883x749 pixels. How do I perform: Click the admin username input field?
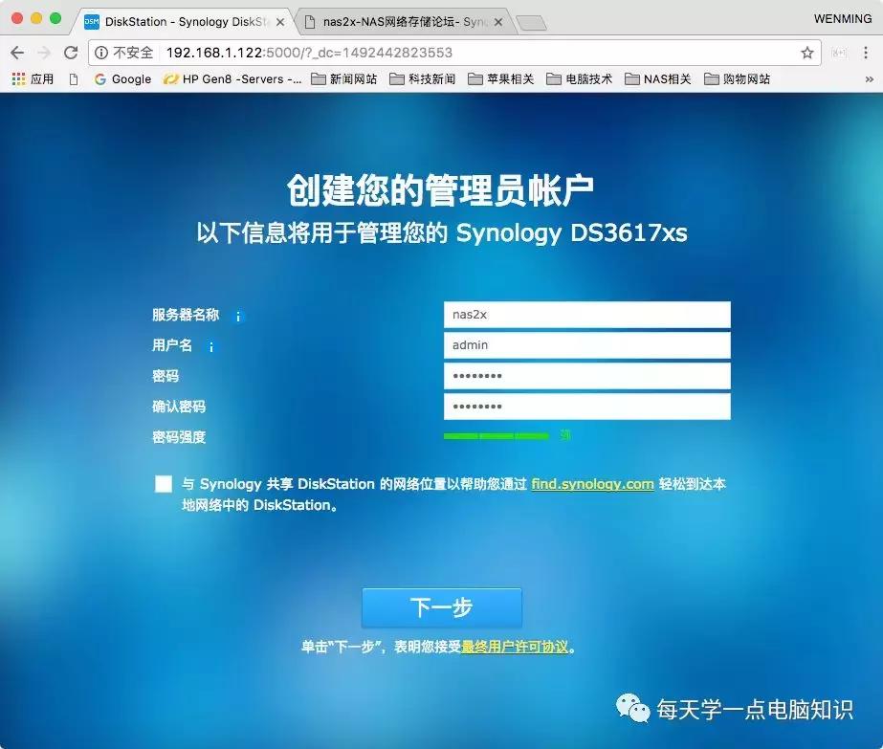[586, 345]
